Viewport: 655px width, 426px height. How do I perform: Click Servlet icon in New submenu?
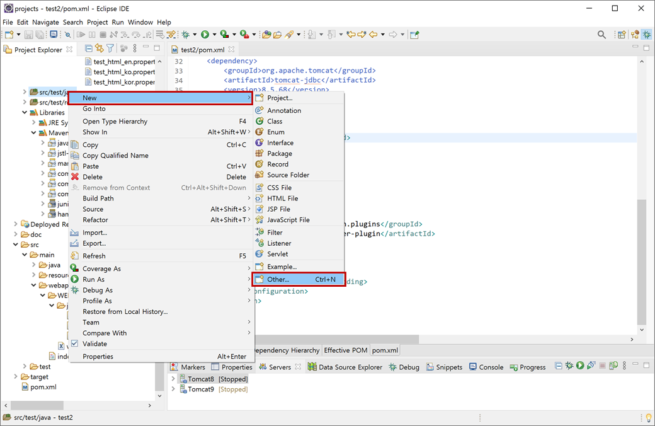coord(259,254)
